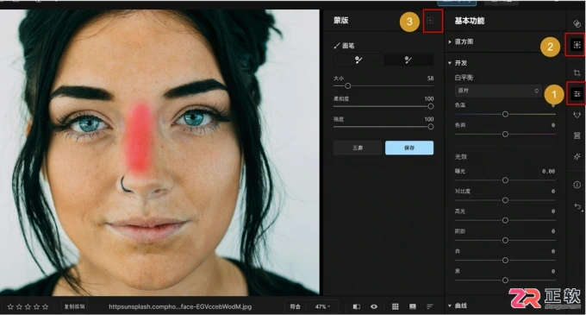Click the 蒙版 panel title
The width and height of the screenshot is (586, 315).
point(341,21)
